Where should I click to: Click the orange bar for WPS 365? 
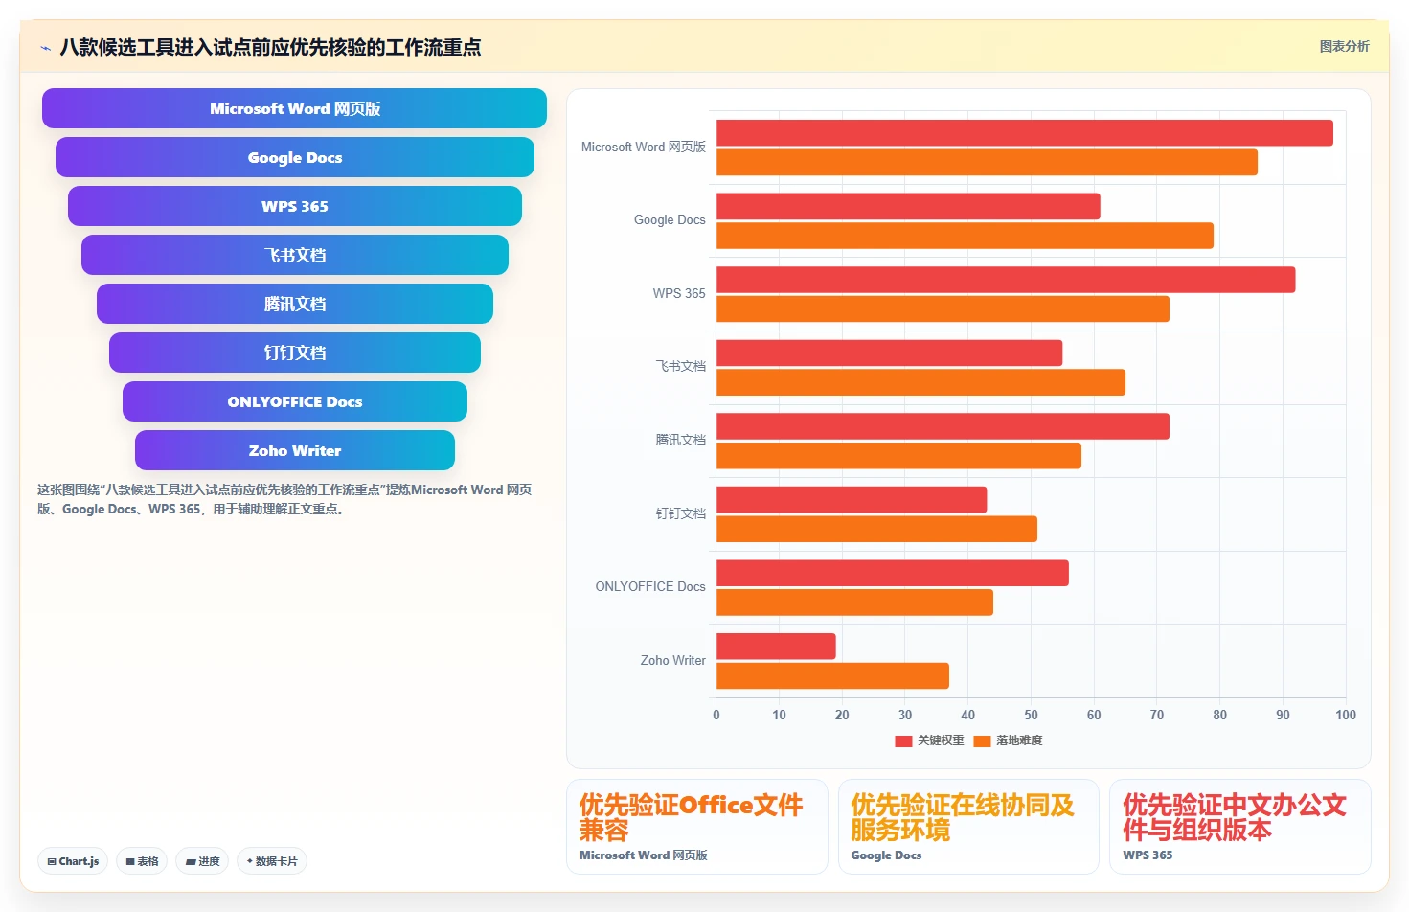tap(943, 308)
